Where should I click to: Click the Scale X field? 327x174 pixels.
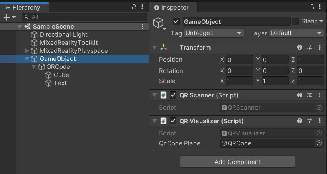239,81
